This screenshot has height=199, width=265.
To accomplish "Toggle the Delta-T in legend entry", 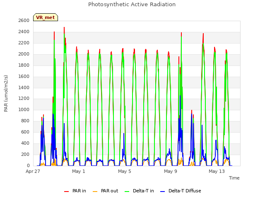I will (x=139, y=191).
